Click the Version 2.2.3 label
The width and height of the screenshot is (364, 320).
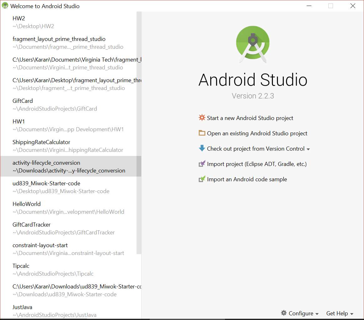pos(253,96)
